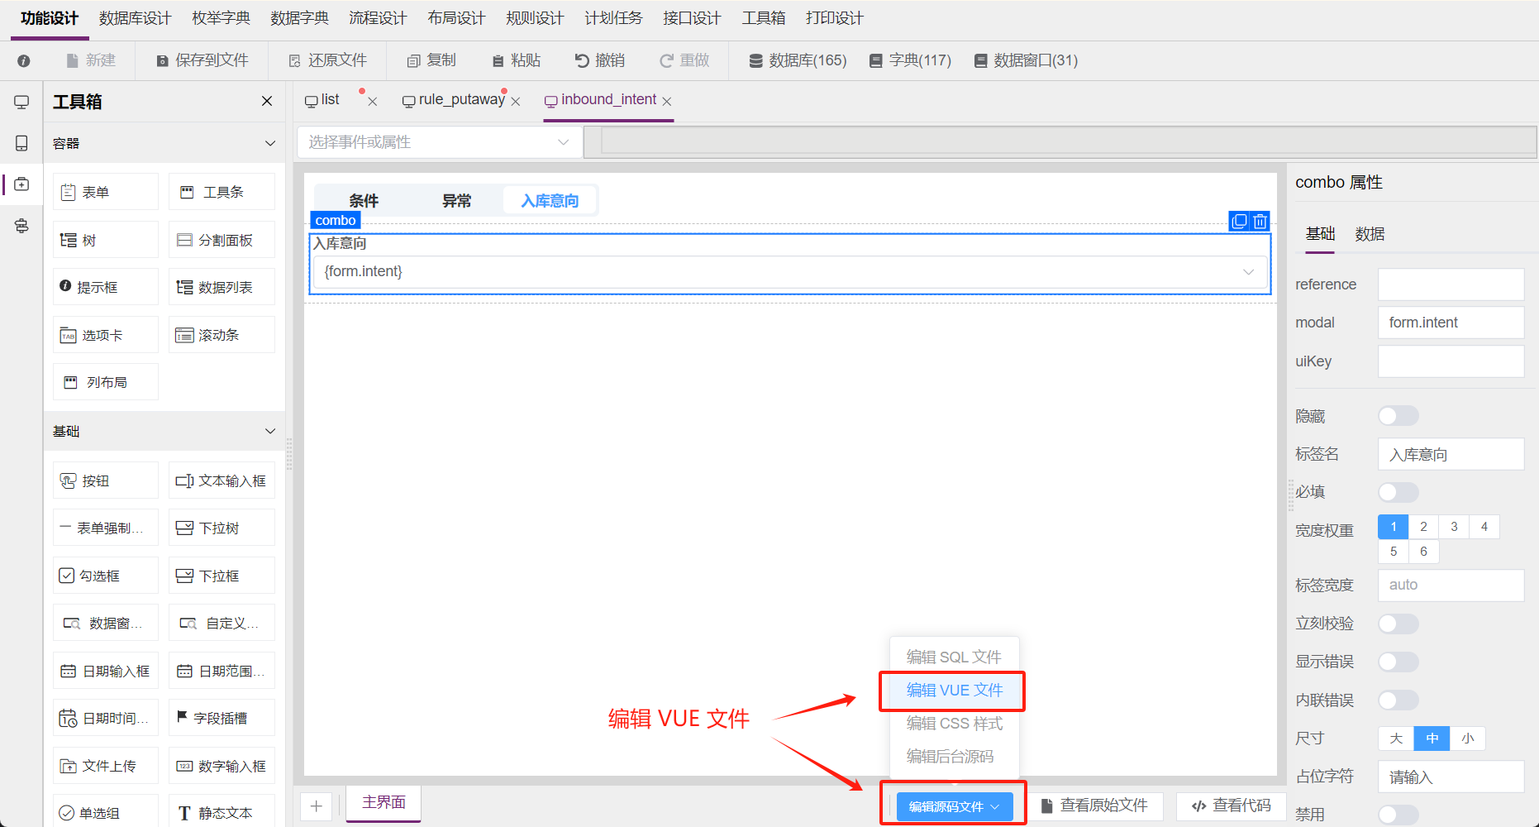Add a new page with plus button
This screenshot has height=827, width=1539.
tap(316, 805)
